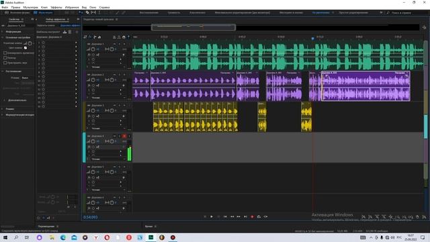Switch to Clip Effects sub-tab
Screen dimensions: 430x242
pyautogui.click(x=46, y=26)
